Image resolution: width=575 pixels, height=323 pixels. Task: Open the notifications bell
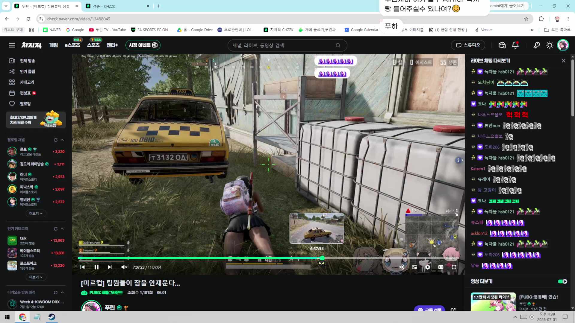pyautogui.click(x=515, y=45)
